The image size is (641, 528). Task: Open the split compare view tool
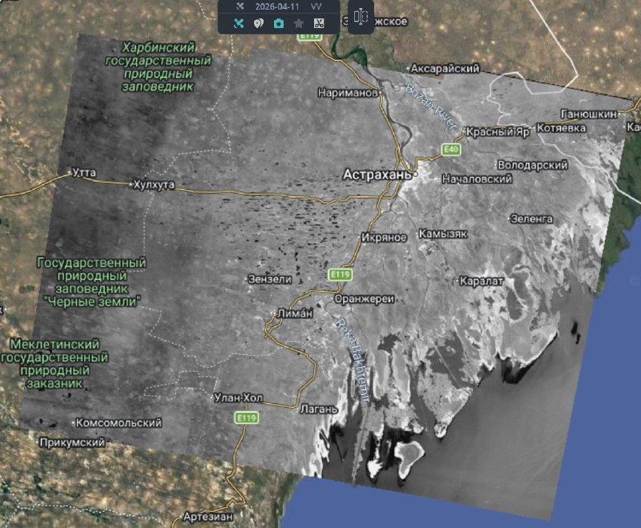(x=360, y=17)
